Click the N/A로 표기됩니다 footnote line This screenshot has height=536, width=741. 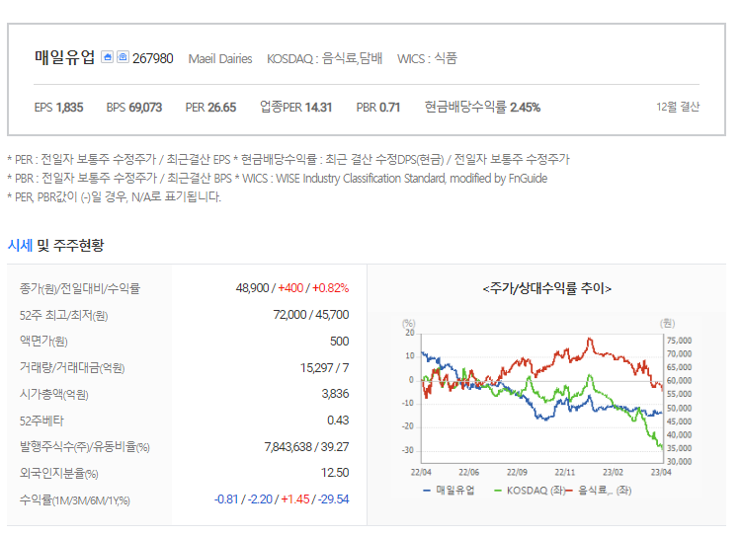tap(114, 196)
